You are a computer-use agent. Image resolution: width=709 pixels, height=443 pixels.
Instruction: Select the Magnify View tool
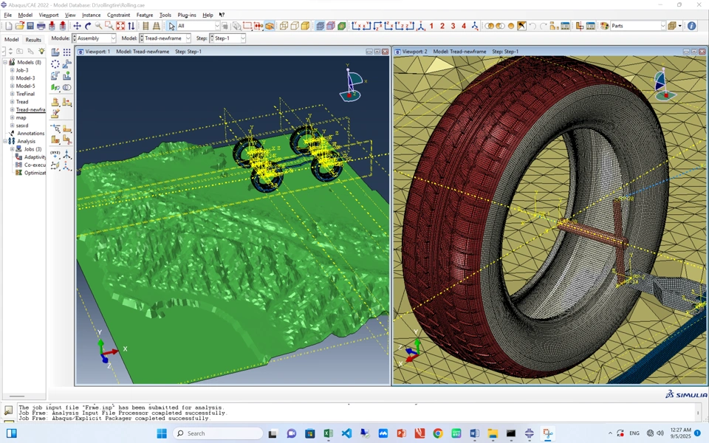(98, 26)
